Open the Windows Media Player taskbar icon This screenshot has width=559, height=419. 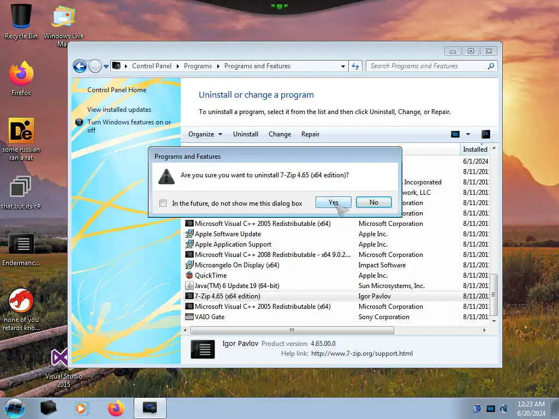tap(81, 408)
